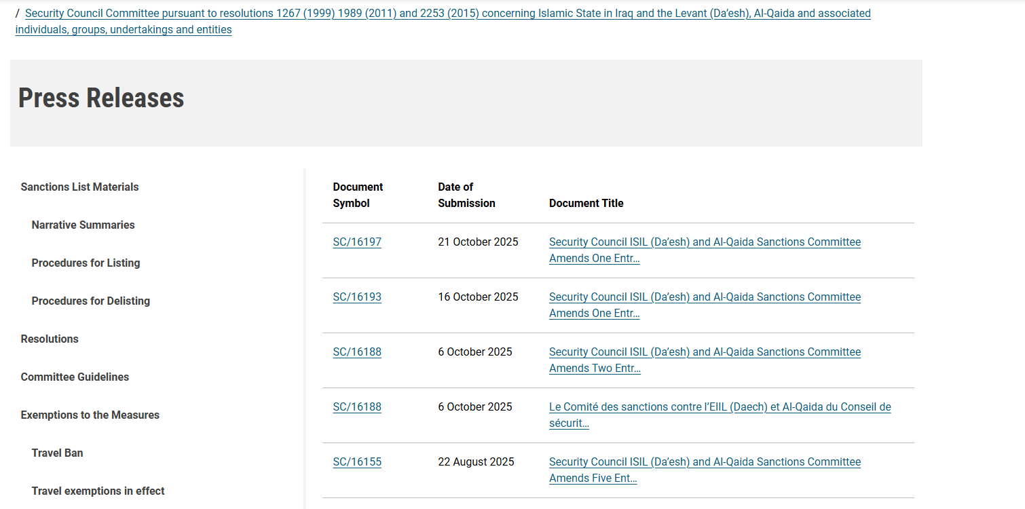Click SC/16188 symbol beside the French title

point(357,407)
